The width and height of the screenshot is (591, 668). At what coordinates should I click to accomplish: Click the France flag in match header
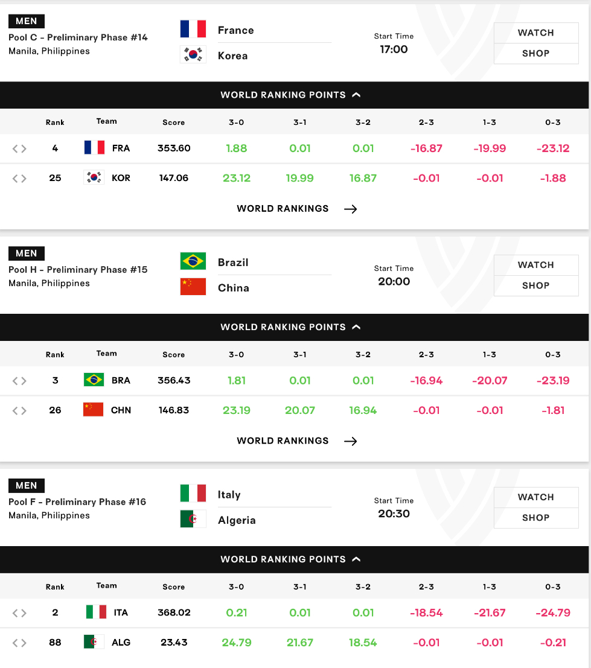pos(193,29)
